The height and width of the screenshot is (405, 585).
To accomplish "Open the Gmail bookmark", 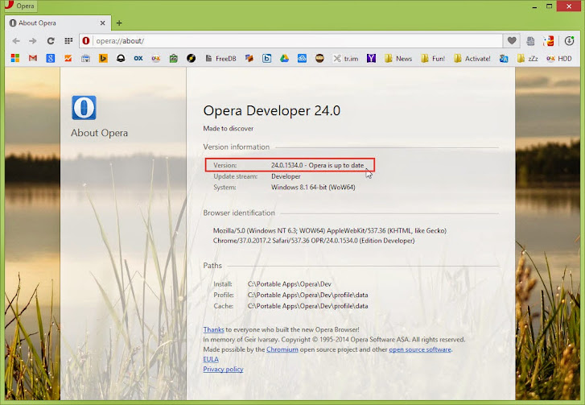I will [x=33, y=58].
